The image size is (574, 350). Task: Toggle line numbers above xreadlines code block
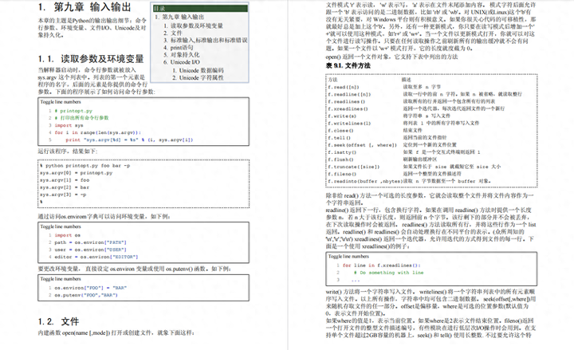[348, 256]
